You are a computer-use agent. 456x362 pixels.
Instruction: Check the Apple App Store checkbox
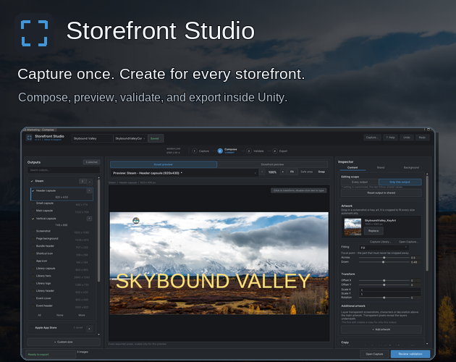(x=32, y=328)
